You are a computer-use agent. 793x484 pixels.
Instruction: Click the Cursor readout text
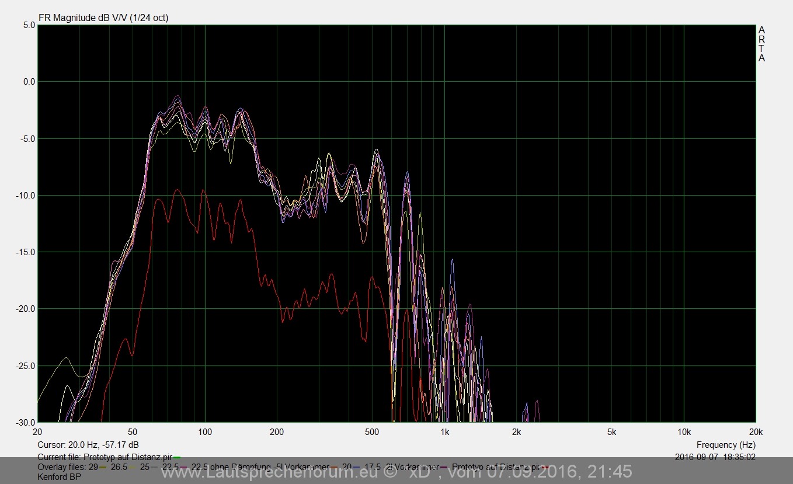[88, 445]
